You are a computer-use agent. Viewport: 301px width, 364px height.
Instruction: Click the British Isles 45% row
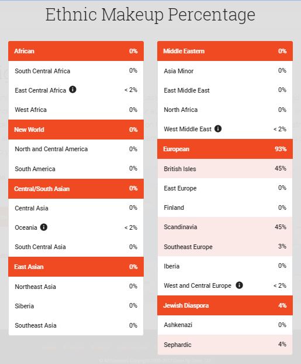click(x=225, y=169)
